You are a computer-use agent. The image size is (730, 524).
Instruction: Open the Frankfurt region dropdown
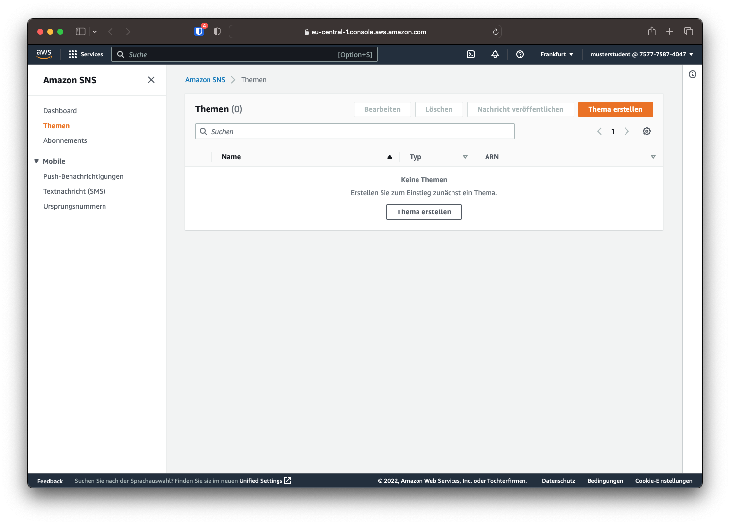tap(556, 54)
